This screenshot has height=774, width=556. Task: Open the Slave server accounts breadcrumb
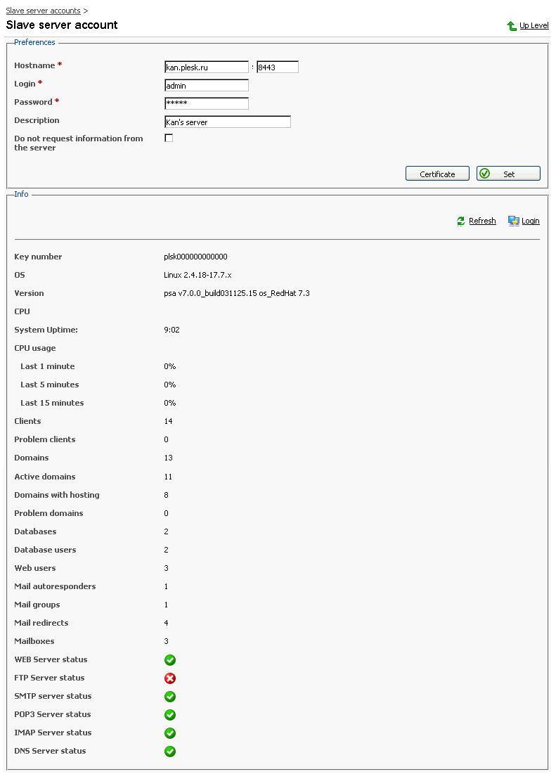pyautogui.click(x=43, y=11)
